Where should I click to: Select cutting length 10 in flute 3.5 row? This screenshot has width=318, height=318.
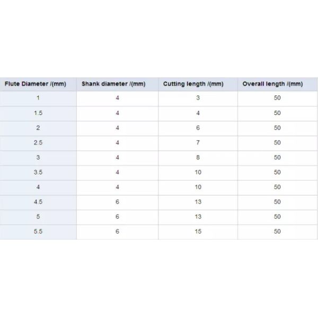(198, 172)
